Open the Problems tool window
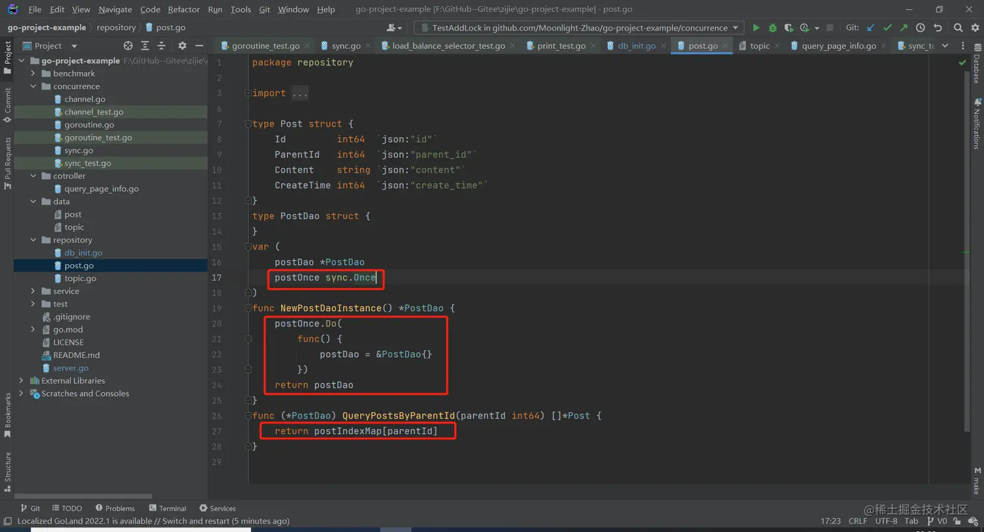This screenshot has height=532, width=984. coord(115,509)
